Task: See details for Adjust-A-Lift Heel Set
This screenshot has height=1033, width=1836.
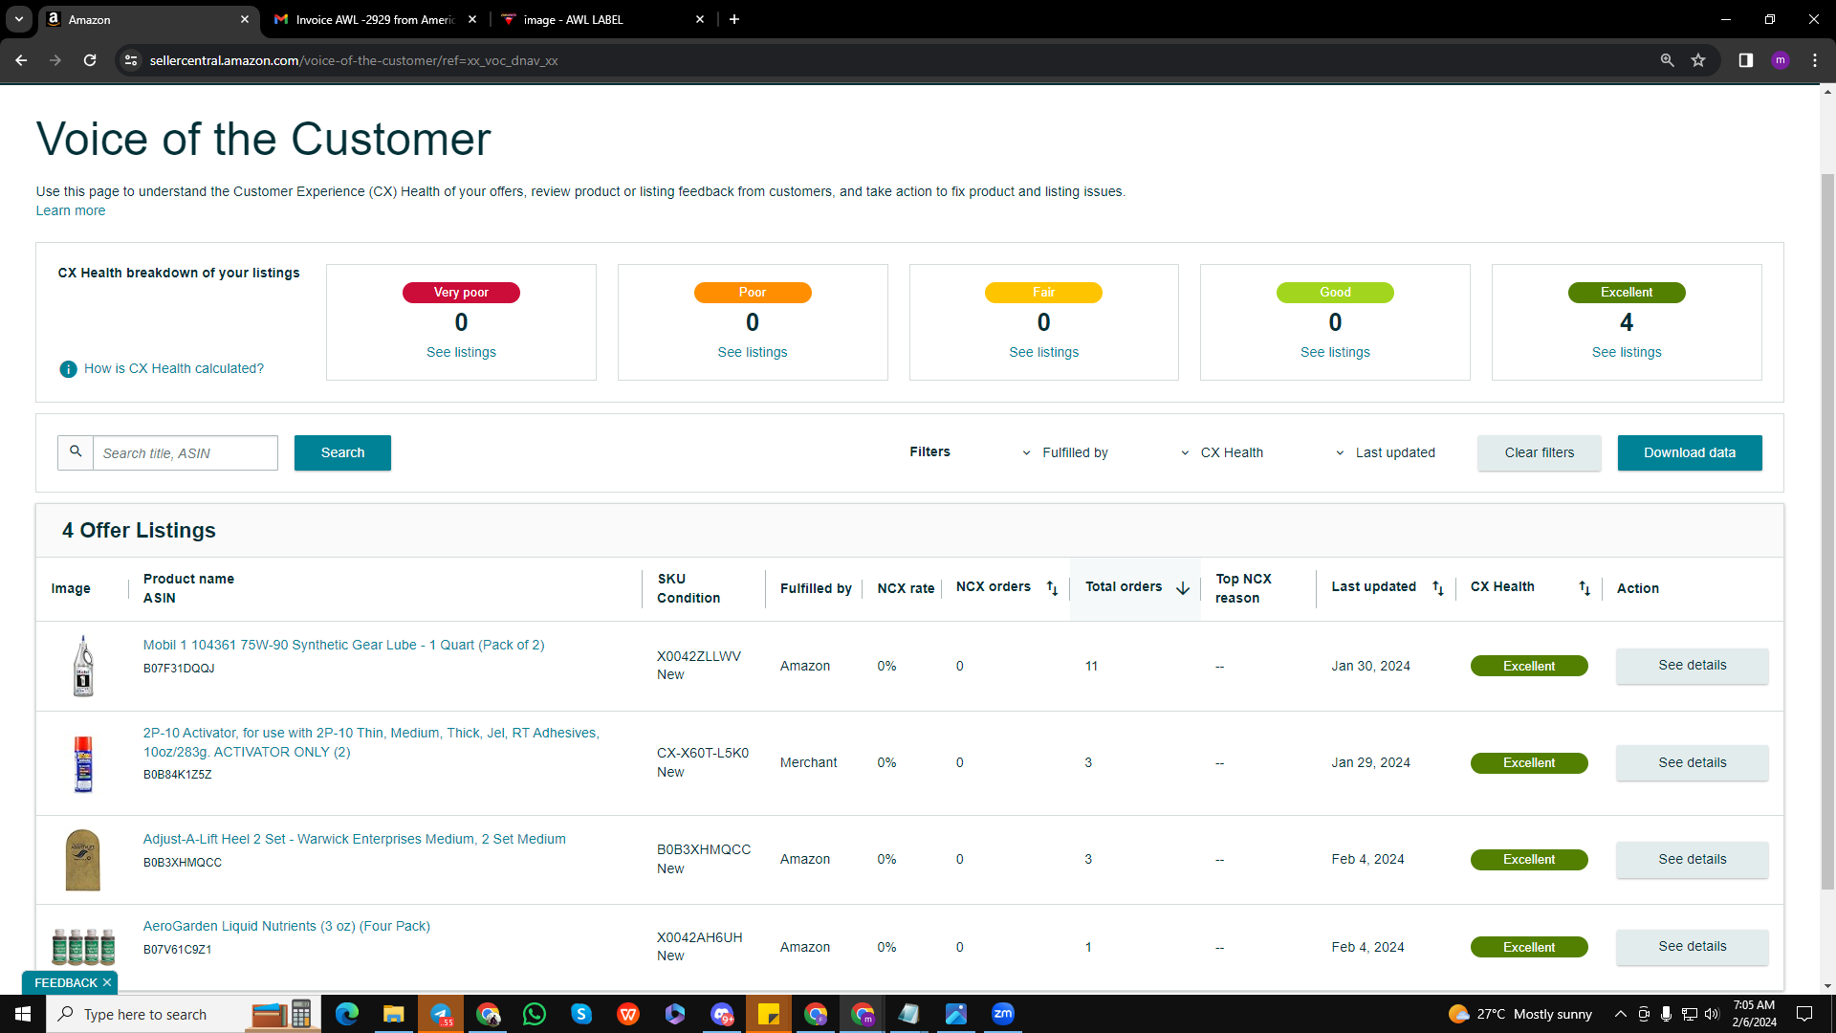Action: (x=1692, y=859)
